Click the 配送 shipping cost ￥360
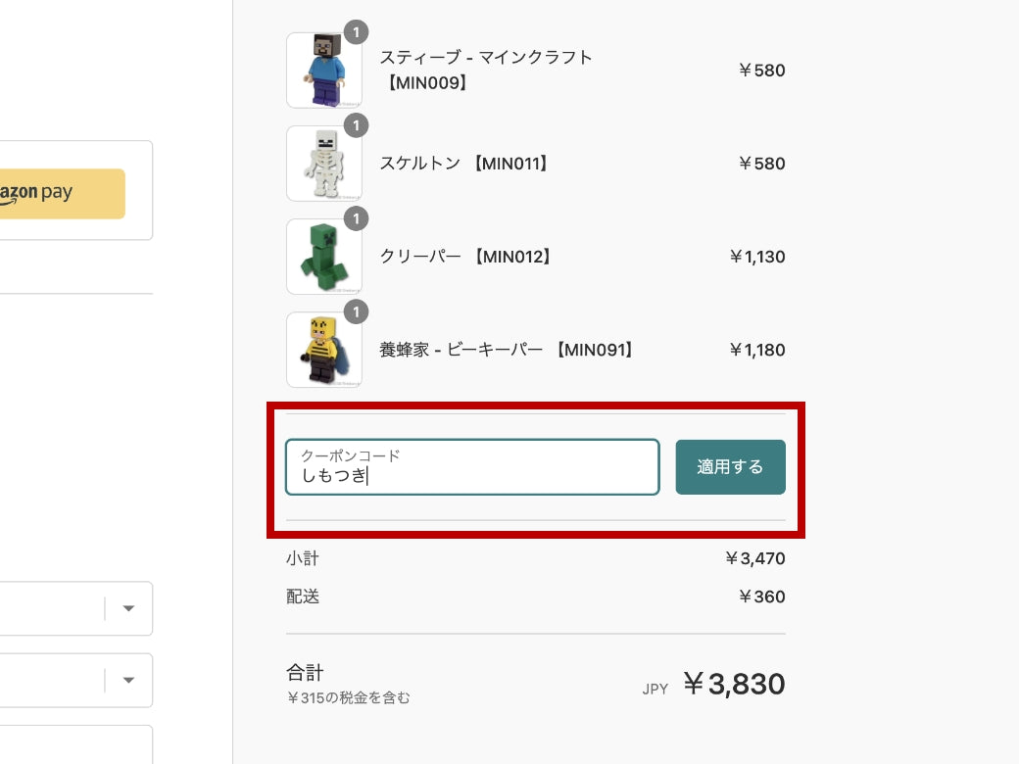 click(x=761, y=597)
